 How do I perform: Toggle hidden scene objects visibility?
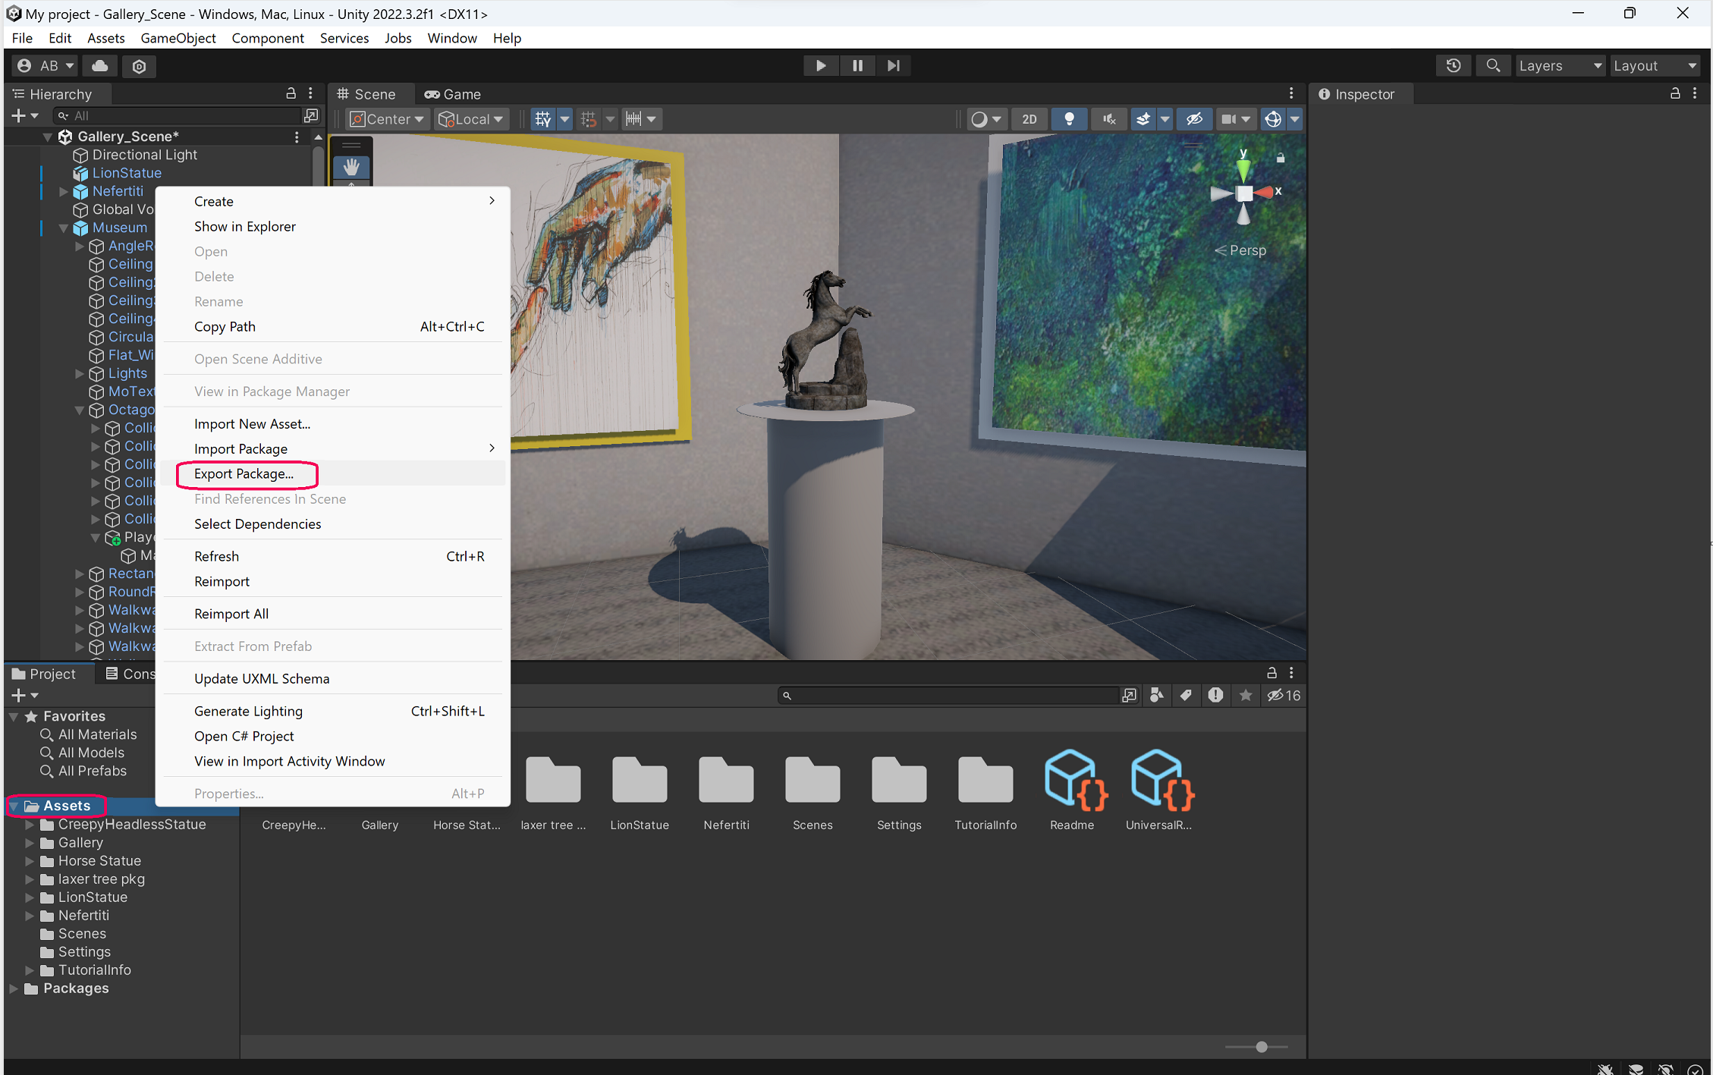[x=1194, y=119]
